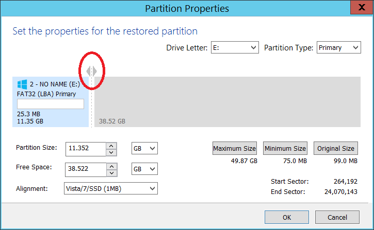
Task: Increase Partition Size with up arrow
Action: 111,146
